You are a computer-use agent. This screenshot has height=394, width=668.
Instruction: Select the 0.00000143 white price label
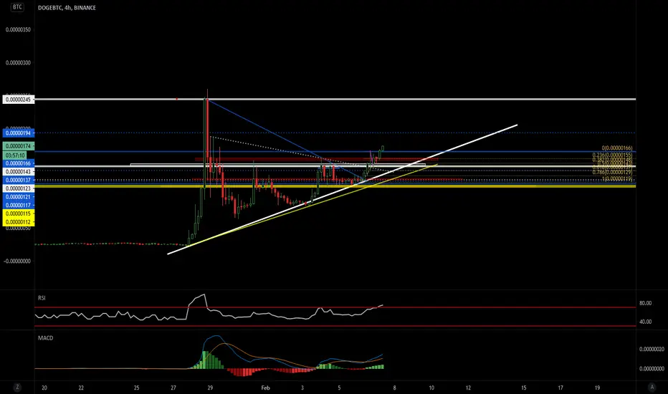pos(19,172)
